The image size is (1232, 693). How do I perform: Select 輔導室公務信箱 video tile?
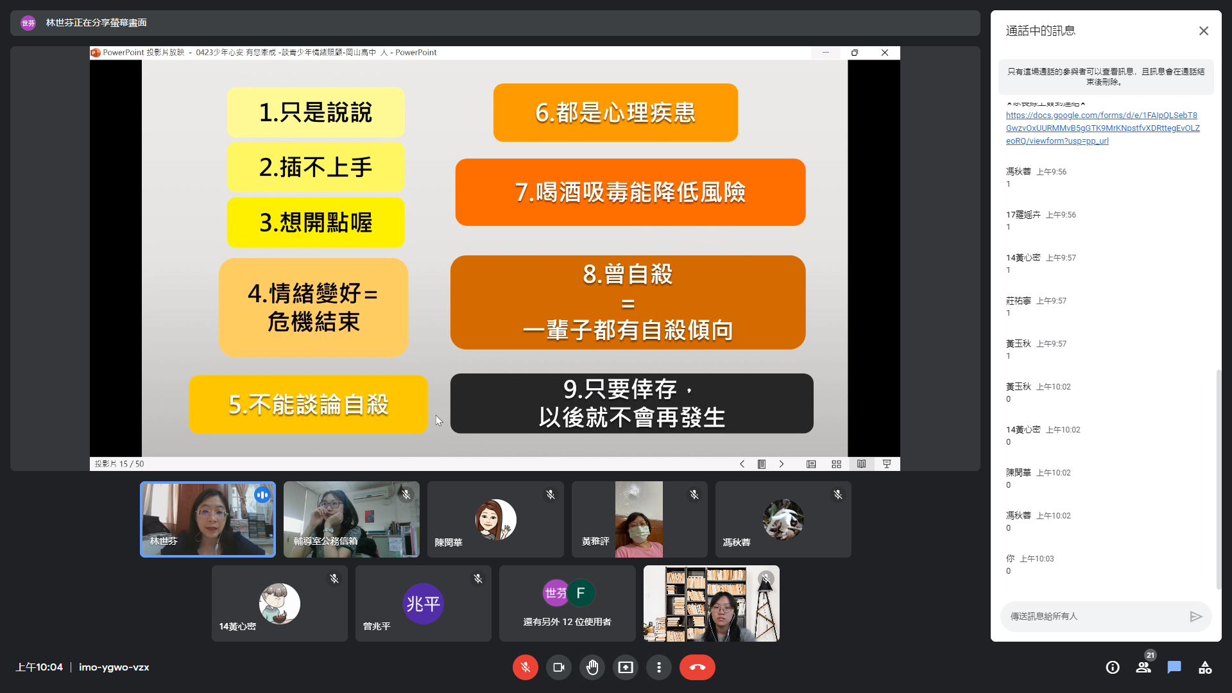[352, 519]
